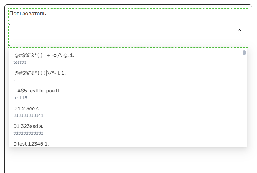Collapse the Пользователь dropdown with the chevron
The image size is (257, 173).
click(239, 30)
